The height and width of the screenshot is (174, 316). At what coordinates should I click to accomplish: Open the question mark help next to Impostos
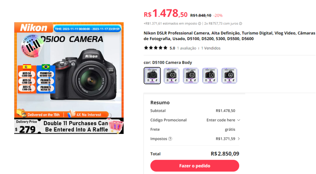click(x=170, y=139)
